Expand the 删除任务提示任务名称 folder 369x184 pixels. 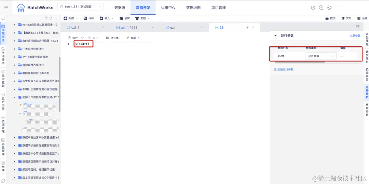pyautogui.click(x=14, y=73)
